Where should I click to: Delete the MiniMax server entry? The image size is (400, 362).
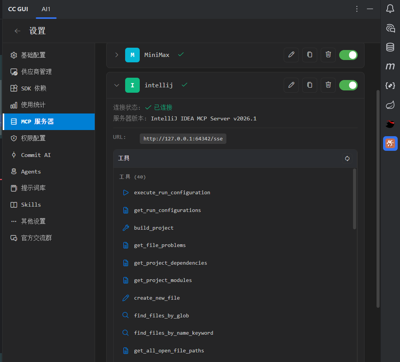(328, 55)
